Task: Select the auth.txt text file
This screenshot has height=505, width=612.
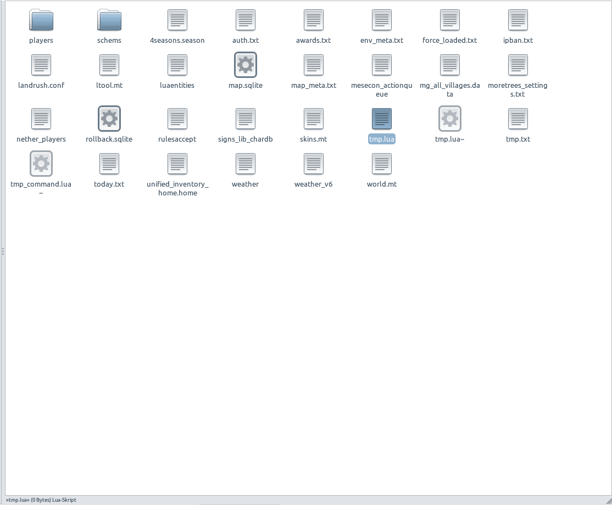Action: [245, 20]
